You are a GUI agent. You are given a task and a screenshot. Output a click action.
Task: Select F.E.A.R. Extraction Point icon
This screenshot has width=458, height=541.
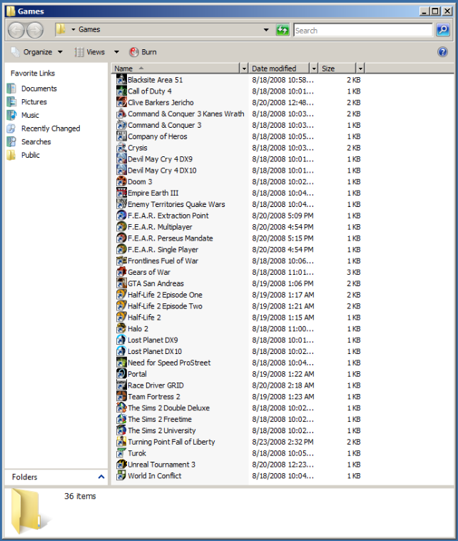coord(121,216)
